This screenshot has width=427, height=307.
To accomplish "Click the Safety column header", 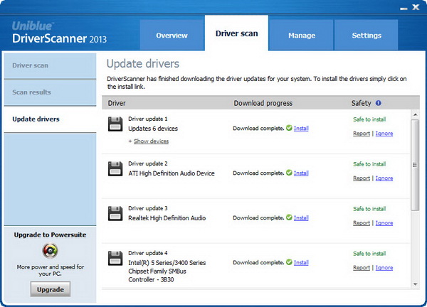I will pyautogui.click(x=361, y=103).
